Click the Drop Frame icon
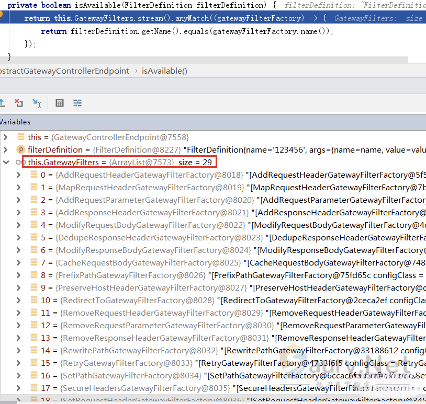The width and height of the screenshot is (426, 404). pos(19,103)
